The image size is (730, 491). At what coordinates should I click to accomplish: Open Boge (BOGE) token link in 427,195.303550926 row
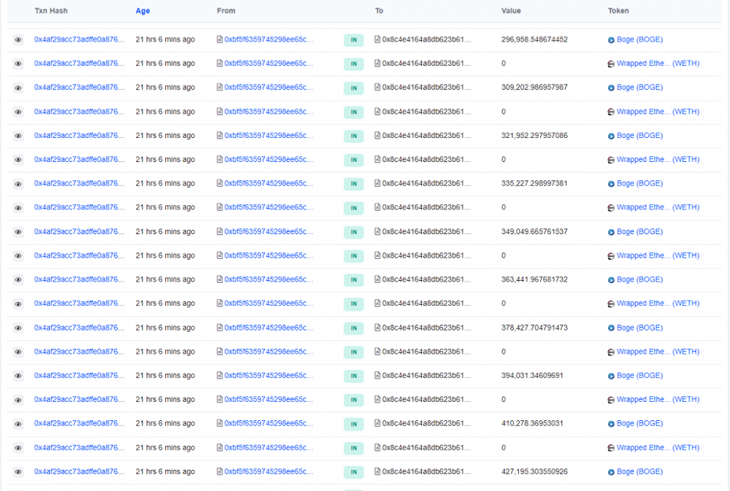point(639,471)
